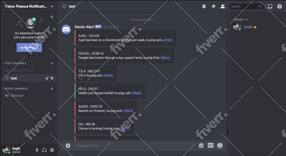Open Nitro gift icon
This screenshot has width=286, height=156.
(201, 145)
